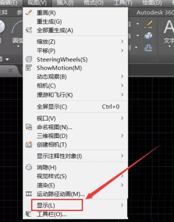Viewport: 174px width, 222px height.
Task: Select Show Annotative Objects 显示注释性对象(I) item
Action: click(x=76, y=156)
